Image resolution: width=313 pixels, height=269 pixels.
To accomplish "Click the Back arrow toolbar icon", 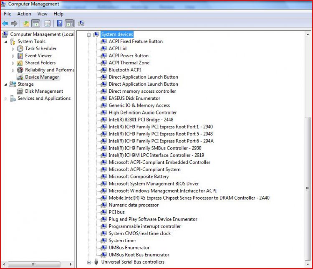I will coord(5,23).
